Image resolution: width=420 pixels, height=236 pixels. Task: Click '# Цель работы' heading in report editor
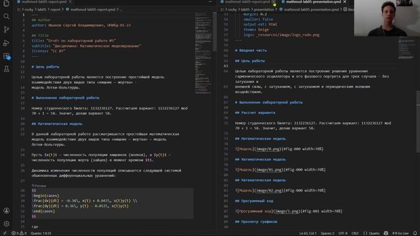point(45,67)
